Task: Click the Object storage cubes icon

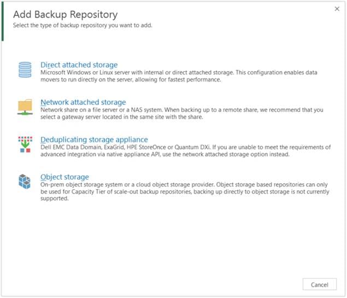Action: point(25,182)
